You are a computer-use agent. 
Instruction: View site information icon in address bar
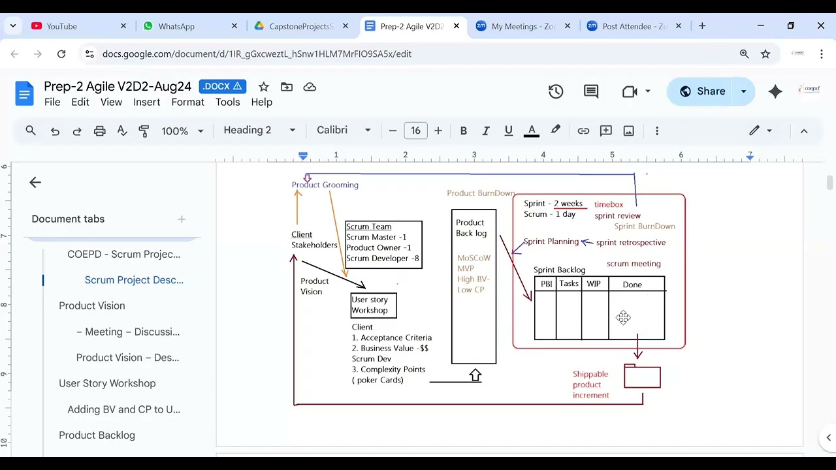click(89, 54)
